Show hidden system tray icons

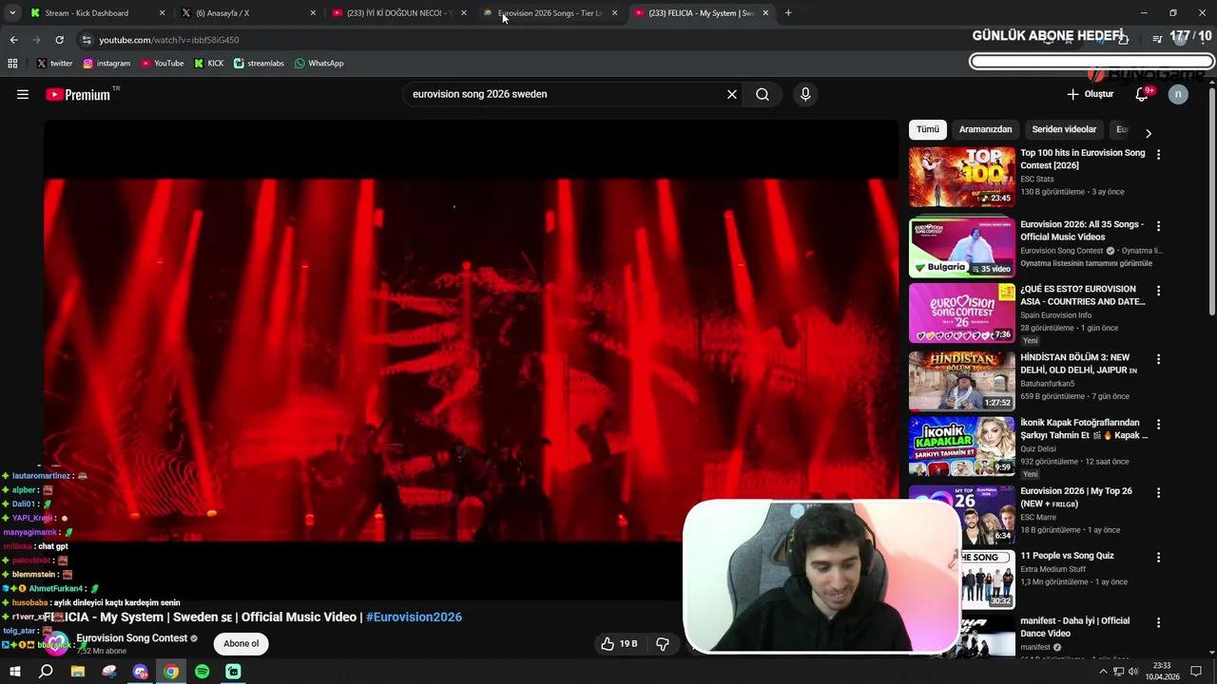tap(1103, 672)
